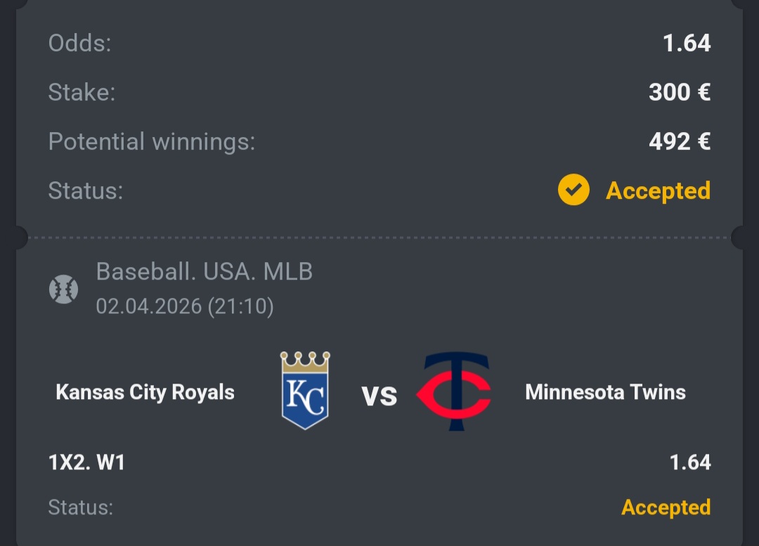This screenshot has width=759, height=546.
Task: Click the baseball sport icon
Action: click(x=63, y=290)
